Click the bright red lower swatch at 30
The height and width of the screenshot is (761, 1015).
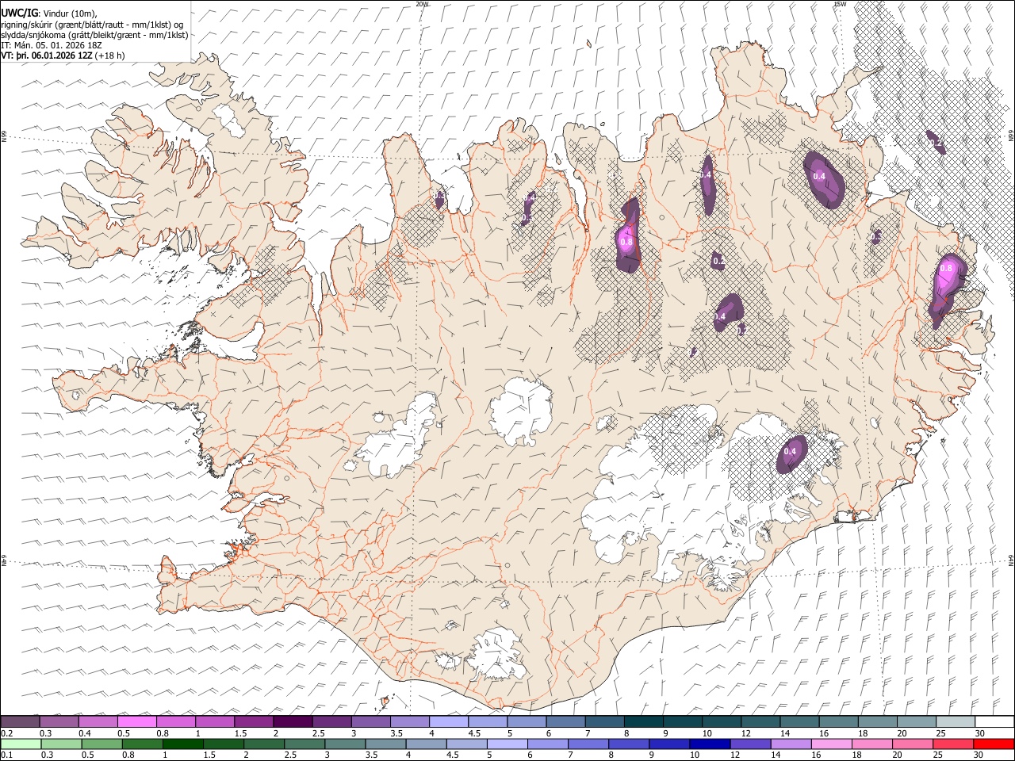coord(993,744)
